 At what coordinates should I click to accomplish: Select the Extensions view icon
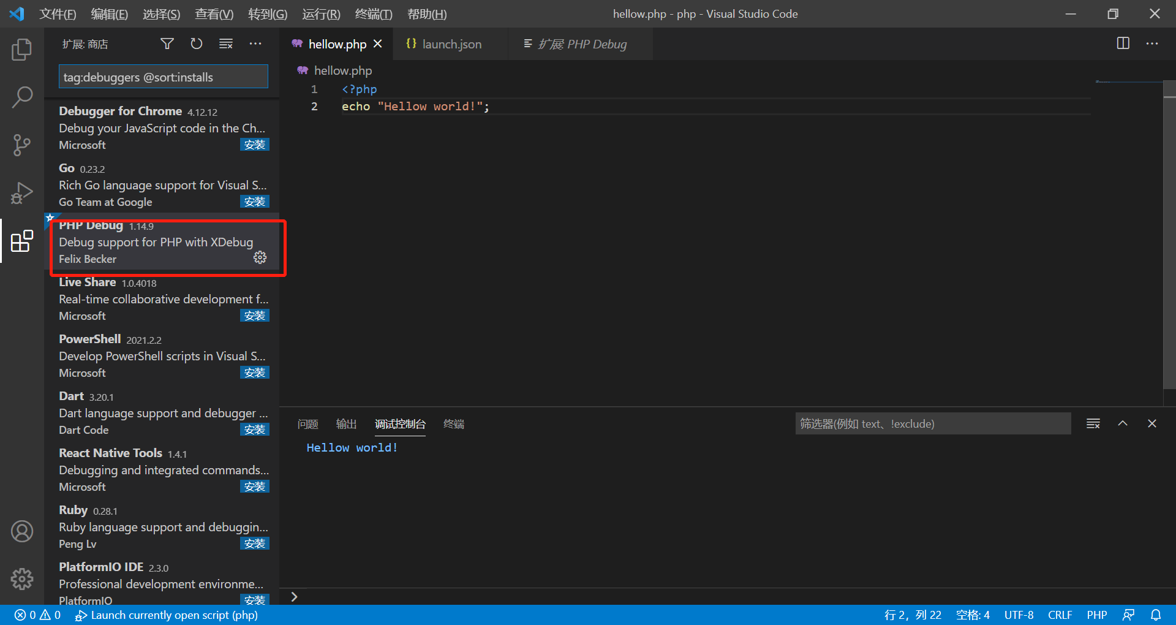point(22,241)
